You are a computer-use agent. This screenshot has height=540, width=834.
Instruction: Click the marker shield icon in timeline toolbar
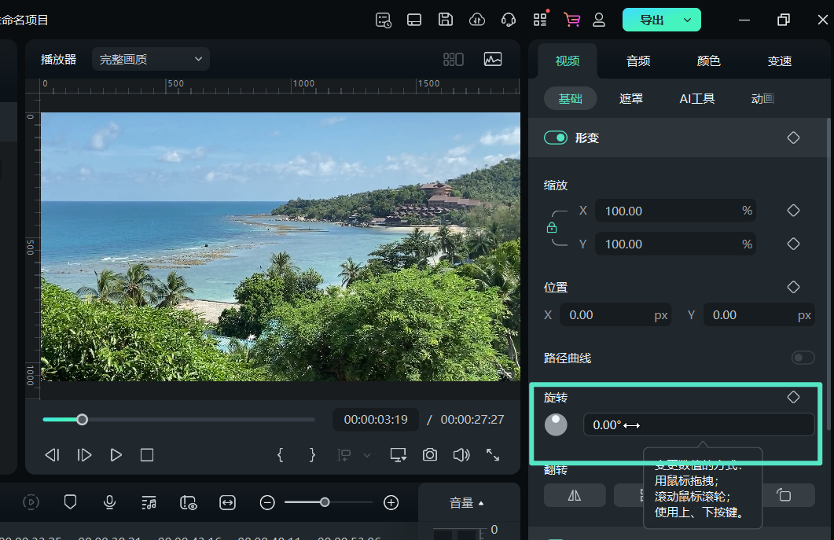click(70, 502)
